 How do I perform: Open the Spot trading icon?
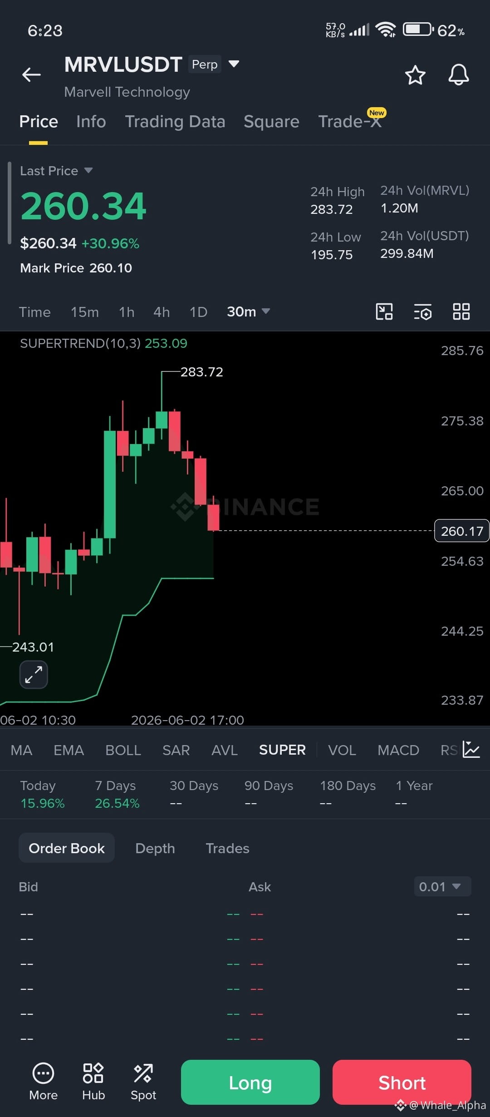tap(143, 1082)
